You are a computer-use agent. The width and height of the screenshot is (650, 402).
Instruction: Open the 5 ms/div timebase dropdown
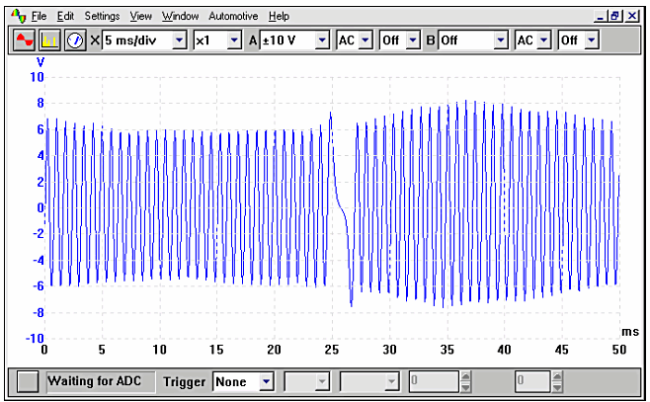click(179, 40)
